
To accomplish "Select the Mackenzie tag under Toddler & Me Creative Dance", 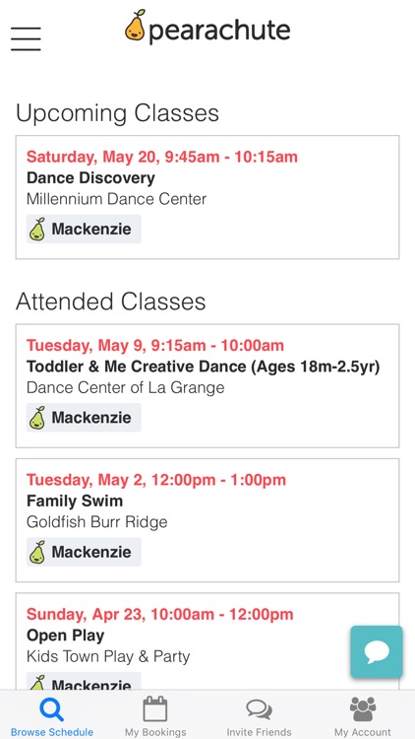I will [84, 418].
